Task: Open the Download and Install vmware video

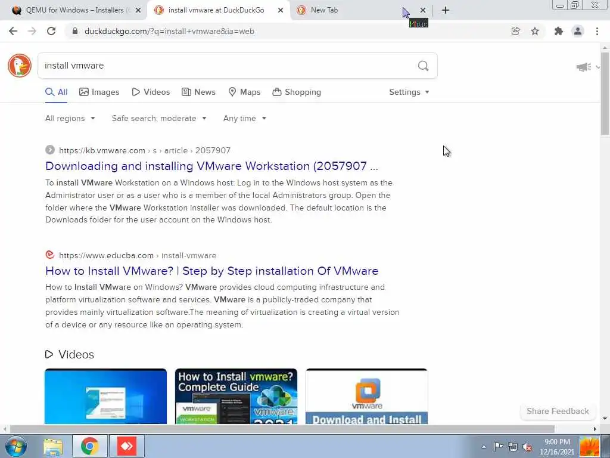Action: (366, 396)
